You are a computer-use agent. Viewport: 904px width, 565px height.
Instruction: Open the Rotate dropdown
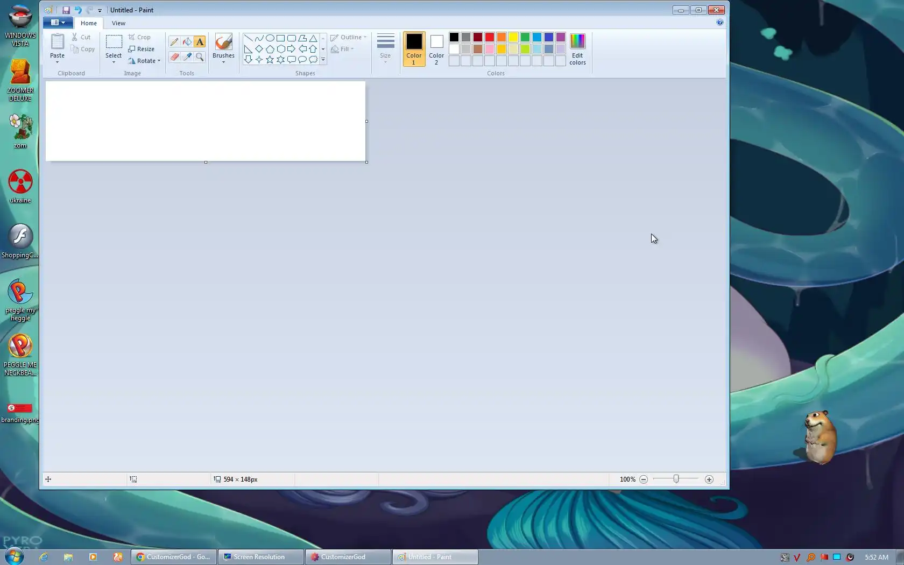tap(144, 61)
